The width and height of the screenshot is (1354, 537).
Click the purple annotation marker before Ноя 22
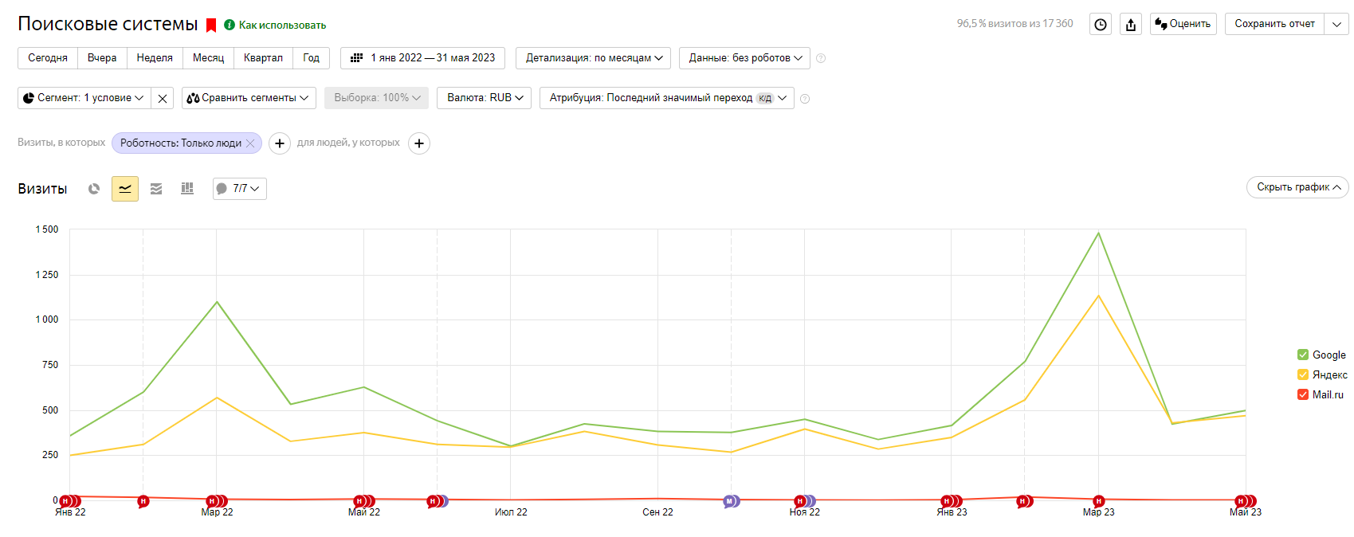(x=729, y=501)
